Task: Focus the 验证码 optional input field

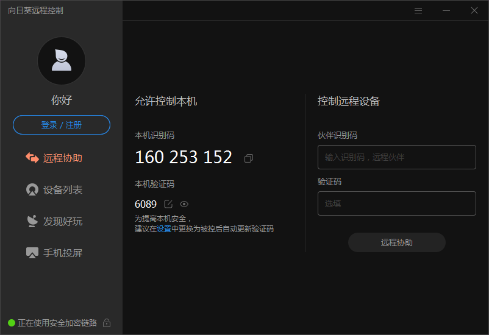Action: 397,203
